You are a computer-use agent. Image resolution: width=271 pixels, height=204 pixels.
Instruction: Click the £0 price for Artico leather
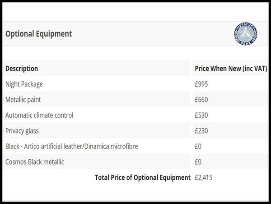[x=198, y=146]
